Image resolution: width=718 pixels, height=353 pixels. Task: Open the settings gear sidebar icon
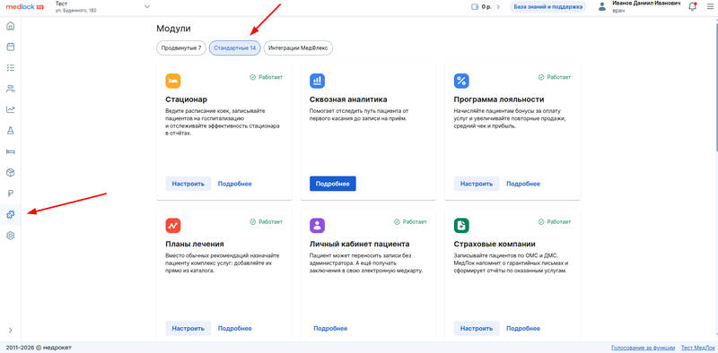(x=11, y=236)
